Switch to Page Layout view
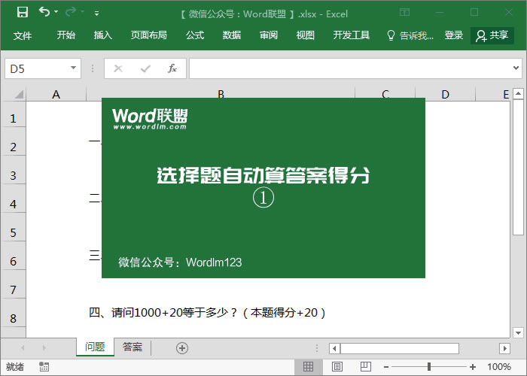This screenshot has height=376, width=527. click(336, 367)
